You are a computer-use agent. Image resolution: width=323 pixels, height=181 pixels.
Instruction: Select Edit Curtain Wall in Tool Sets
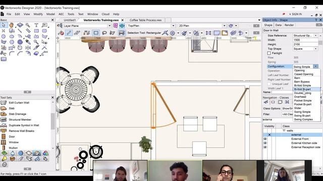click(19, 103)
